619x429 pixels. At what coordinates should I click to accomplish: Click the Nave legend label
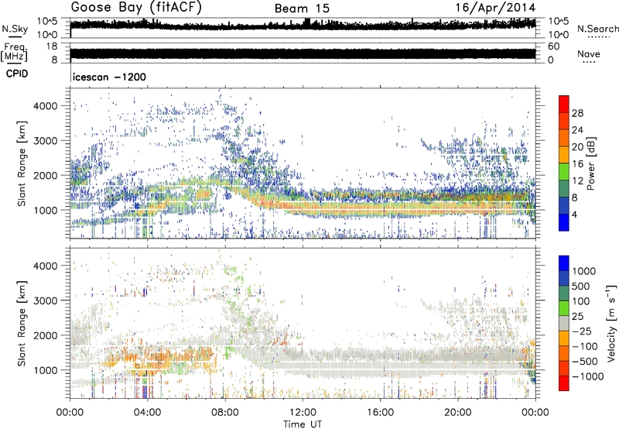tap(589, 54)
